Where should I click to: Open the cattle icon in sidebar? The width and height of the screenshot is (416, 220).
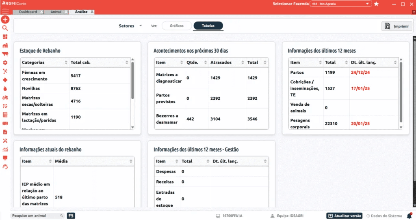pos(5,54)
